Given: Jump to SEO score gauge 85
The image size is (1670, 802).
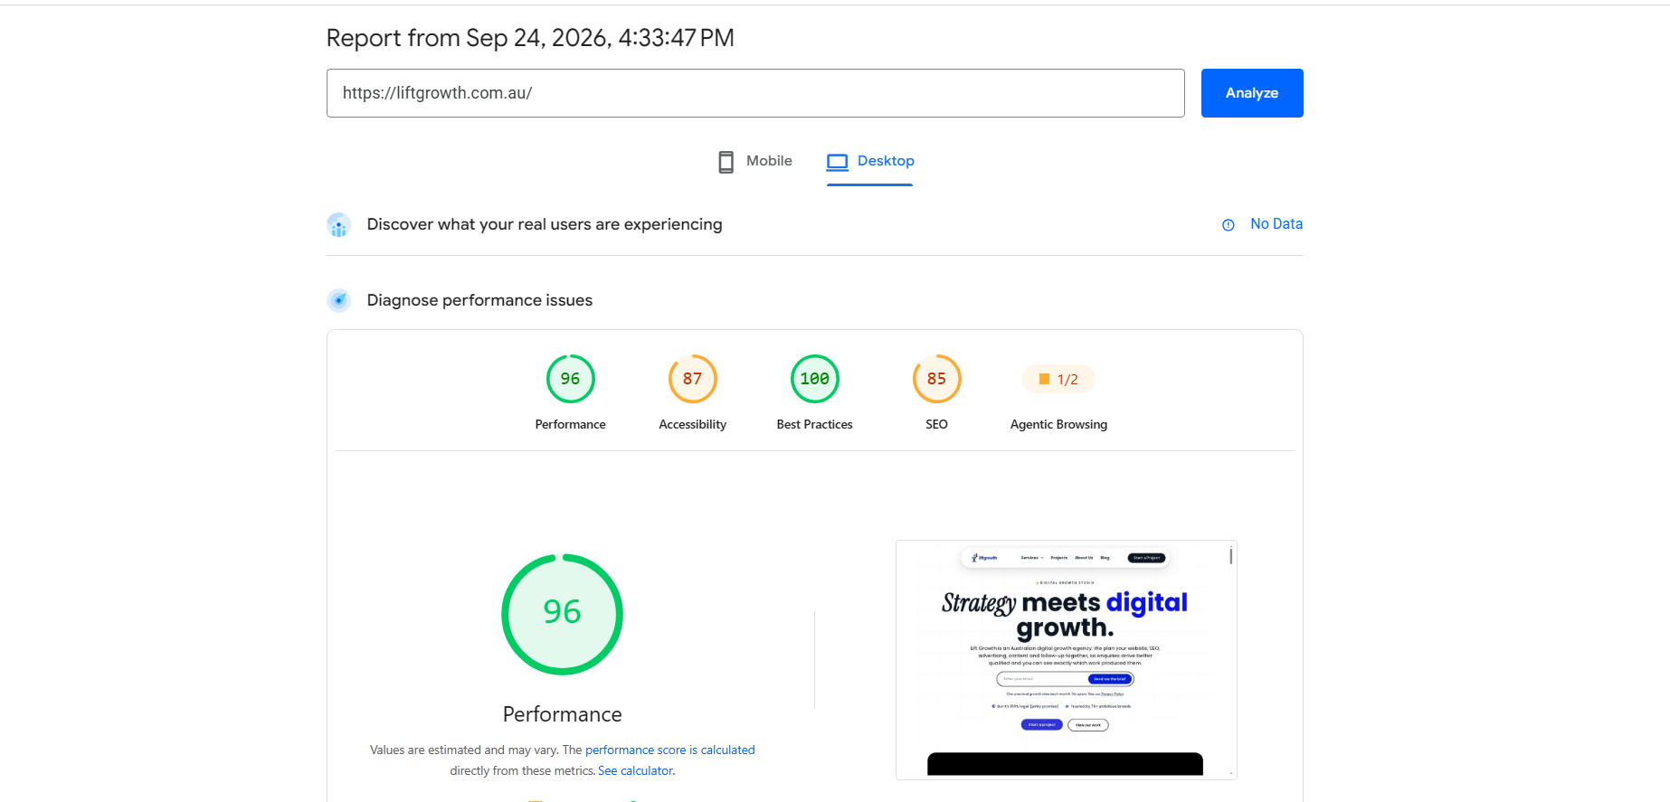Looking at the screenshot, I should point(937,379).
